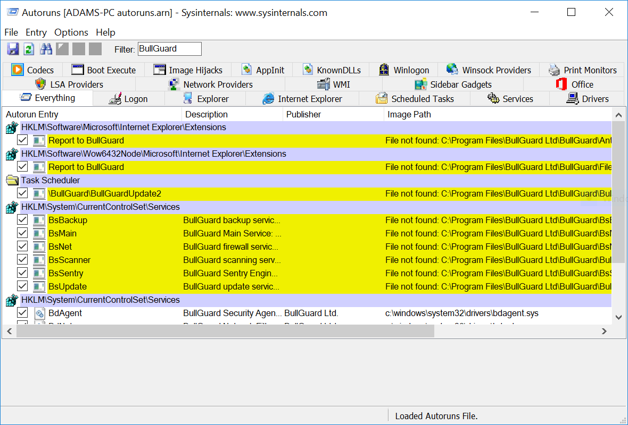Sort by the Image Path column header
Screen dimensions: 628x425
click(x=498, y=114)
